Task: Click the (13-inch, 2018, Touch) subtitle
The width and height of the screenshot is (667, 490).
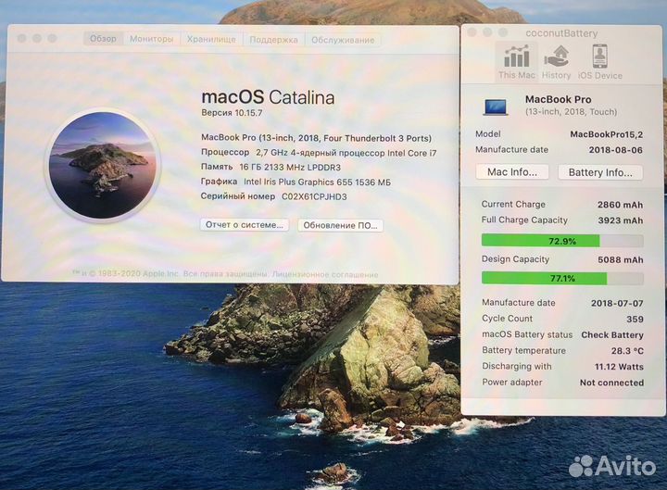Action: (x=571, y=112)
